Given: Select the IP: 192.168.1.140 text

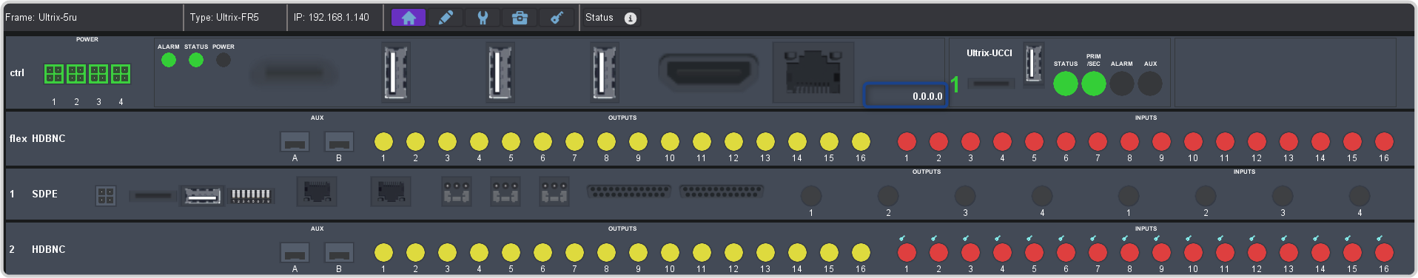Looking at the screenshot, I should [332, 17].
